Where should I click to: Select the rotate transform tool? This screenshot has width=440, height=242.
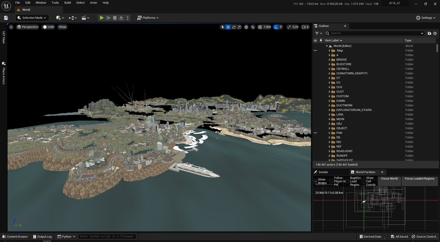(x=234, y=27)
